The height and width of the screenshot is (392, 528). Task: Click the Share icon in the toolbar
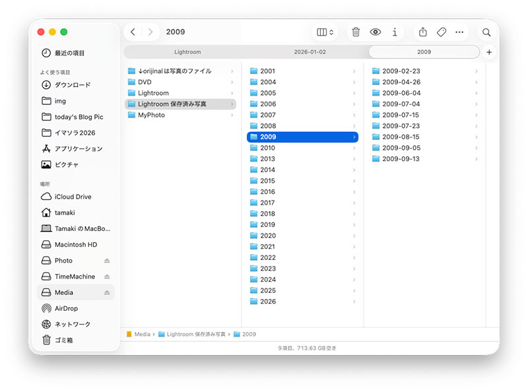423,32
